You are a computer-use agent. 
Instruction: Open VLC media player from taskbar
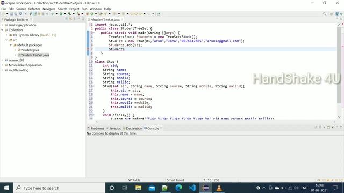coord(219,188)
